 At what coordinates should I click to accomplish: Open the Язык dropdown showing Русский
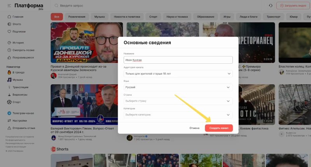(x=178, y=87)
